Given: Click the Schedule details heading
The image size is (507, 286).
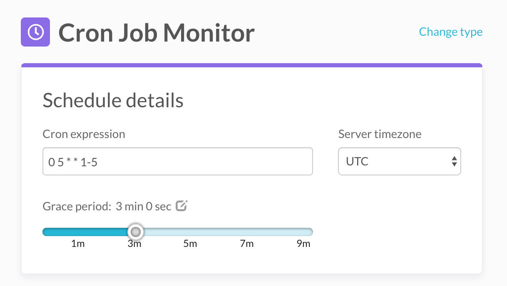Looking at the screenshot, I should point(113,100).
